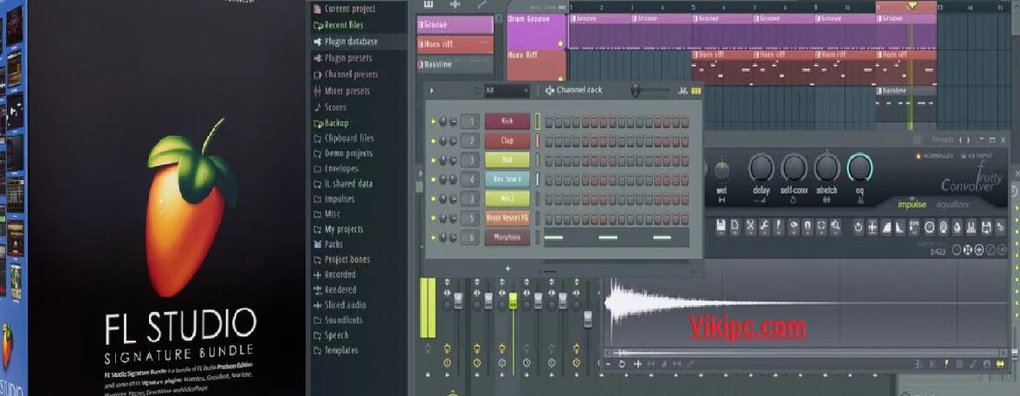
Task: Click the Convolver delay knob
Action: 761,168
